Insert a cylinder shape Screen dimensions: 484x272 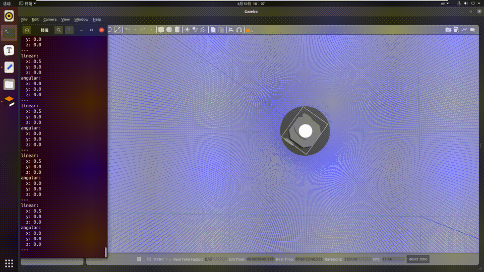pyautogui.click(x=177, y=30)
